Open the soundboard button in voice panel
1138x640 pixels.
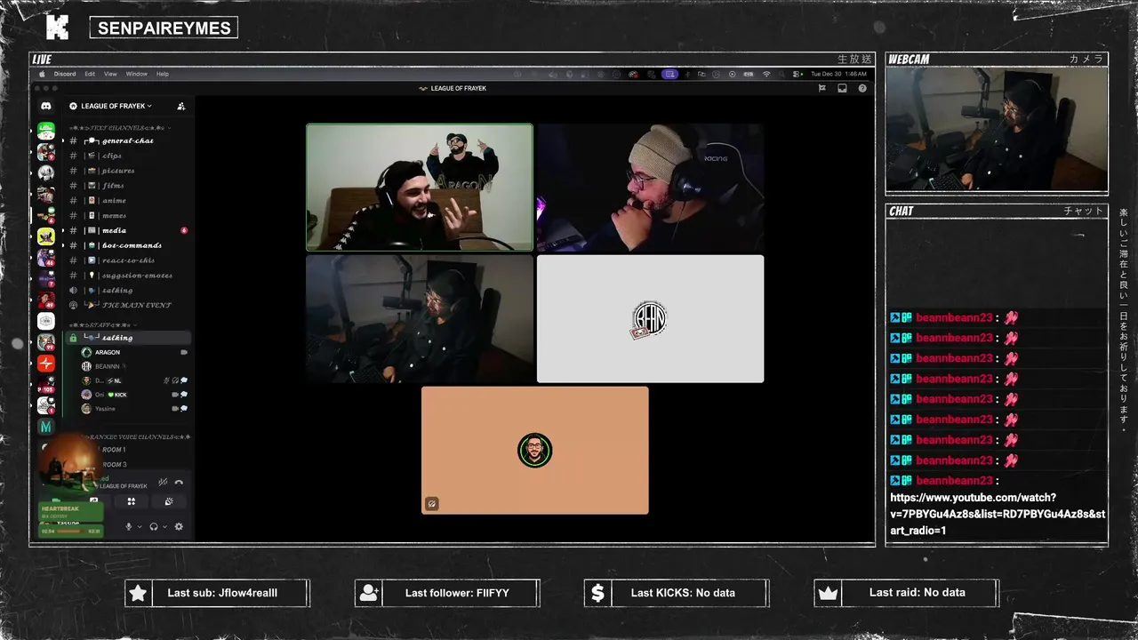click(168, 501)
